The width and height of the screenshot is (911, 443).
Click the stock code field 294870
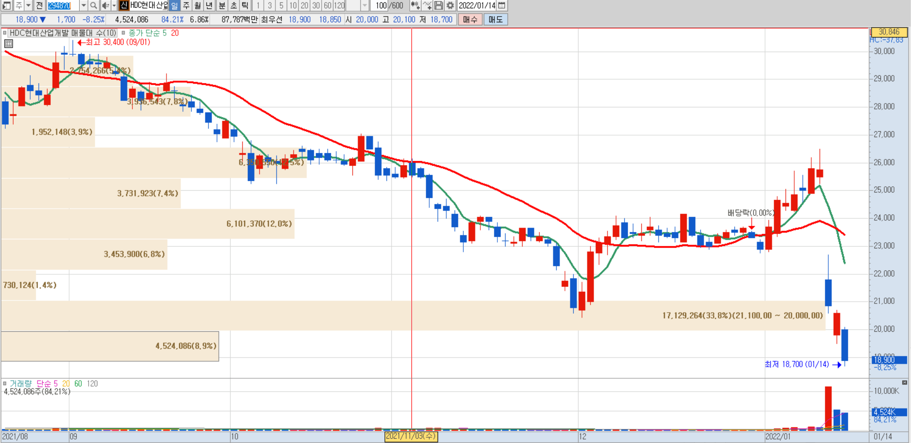click(x=63, y=5)
